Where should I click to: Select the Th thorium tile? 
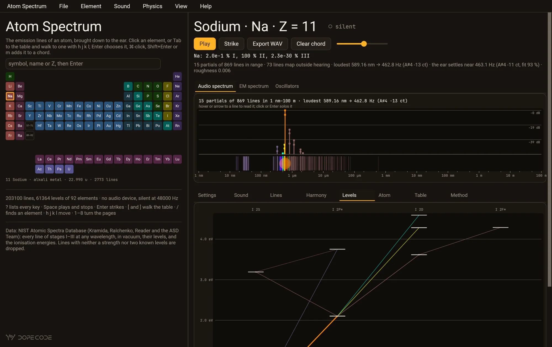pyautogui.click(x=49, y=169)
